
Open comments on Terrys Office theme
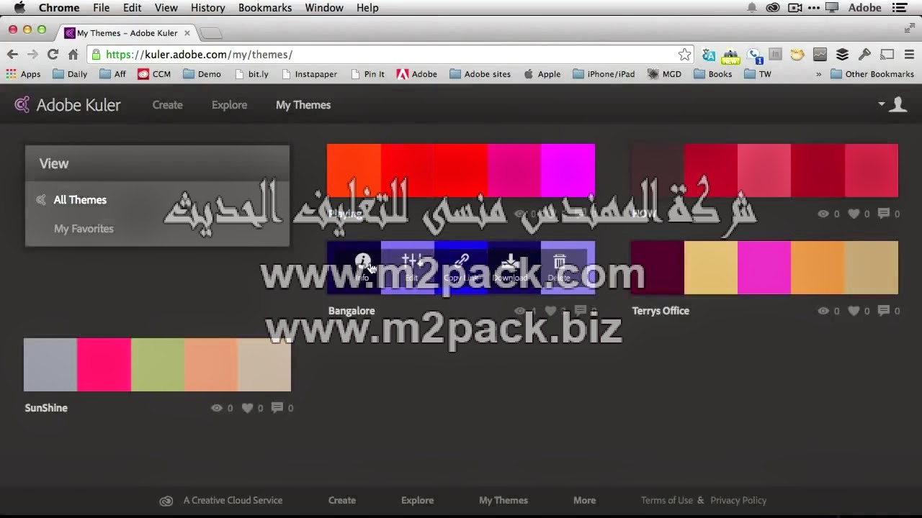(884, 311)
